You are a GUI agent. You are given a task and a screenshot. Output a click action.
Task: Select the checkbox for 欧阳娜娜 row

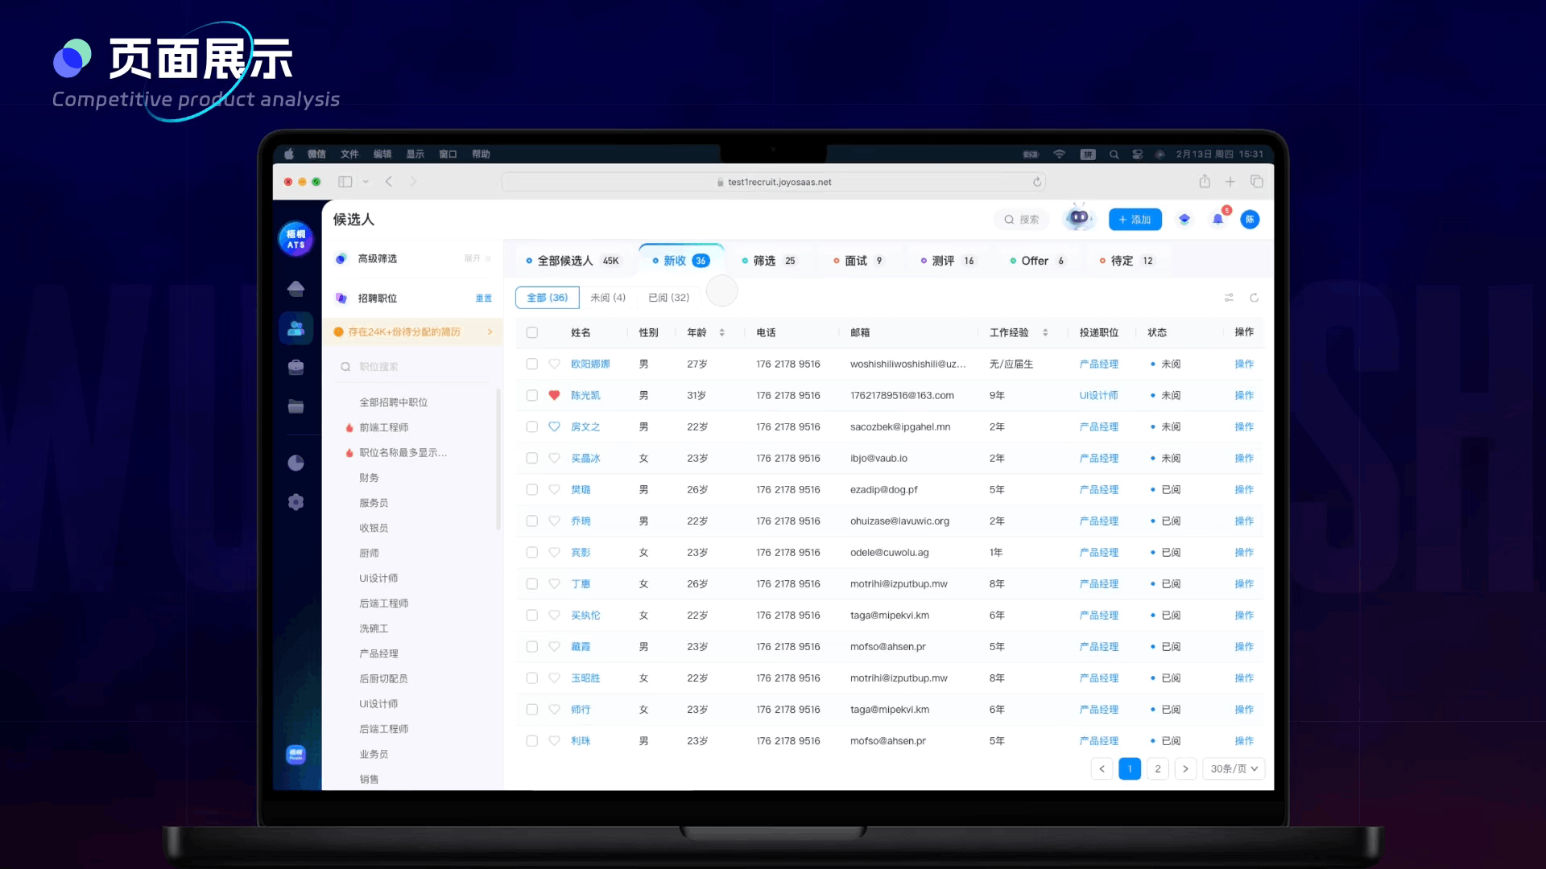pos(531,364)
